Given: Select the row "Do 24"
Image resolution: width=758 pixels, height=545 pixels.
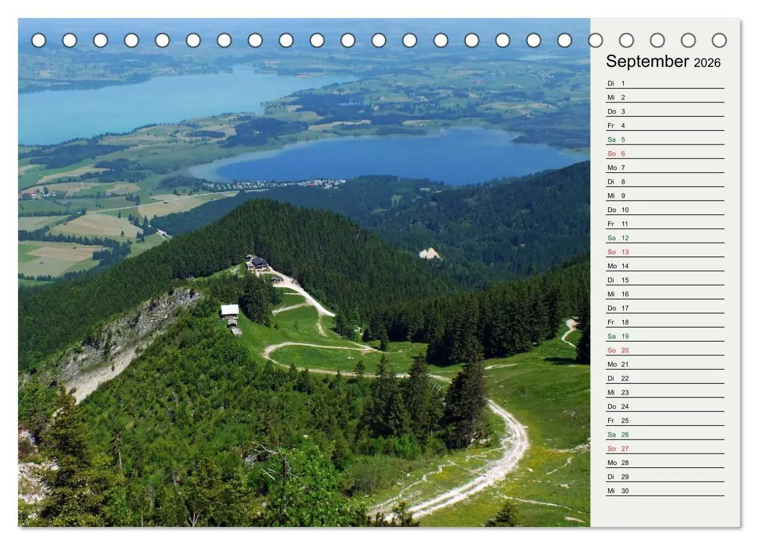Looking at the screenshot, I should point(665,406).
